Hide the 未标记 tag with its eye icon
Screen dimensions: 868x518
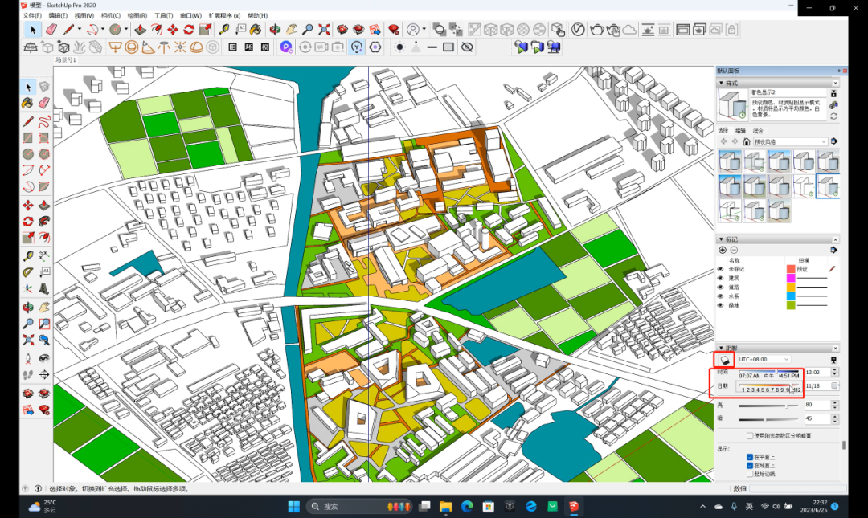tap(721, 270)
